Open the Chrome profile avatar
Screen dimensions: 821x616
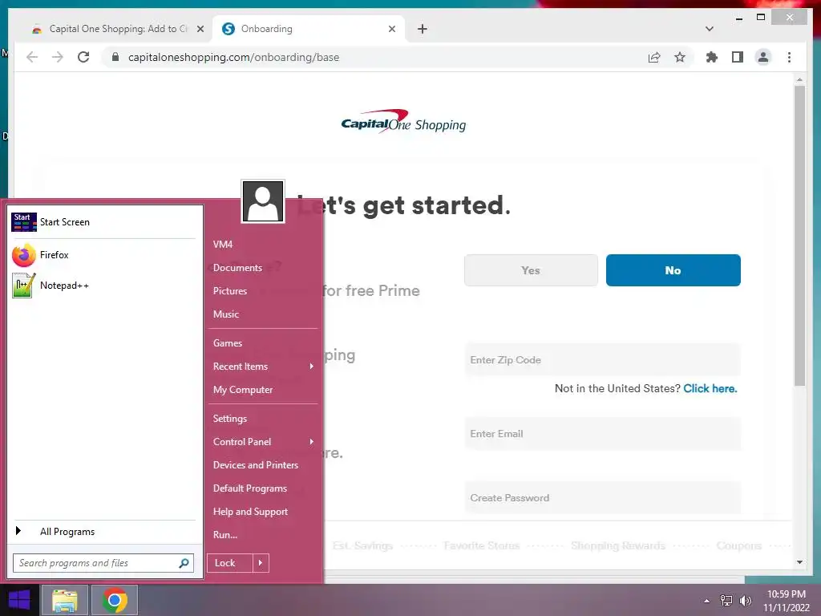pyautogui.click(x=763, y=57)
